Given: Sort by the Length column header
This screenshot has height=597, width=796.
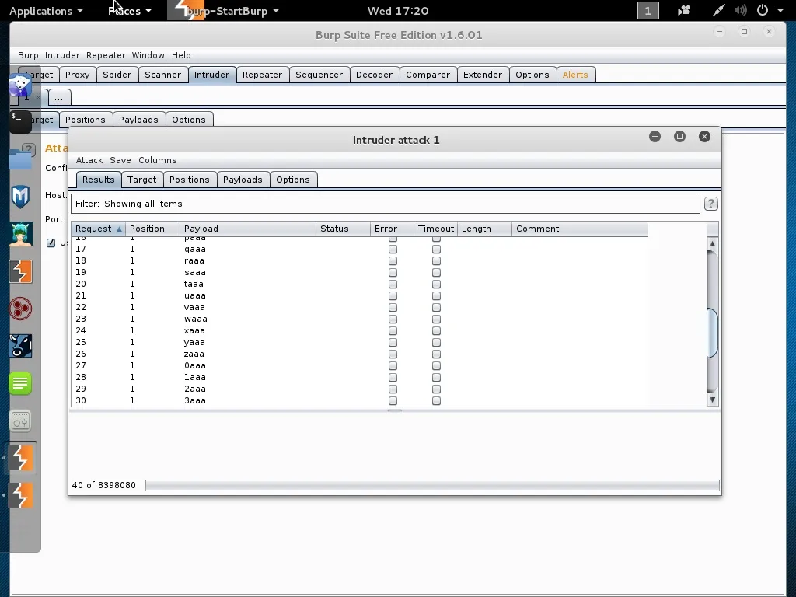Looking at the screenshot, I should point(484,229).
